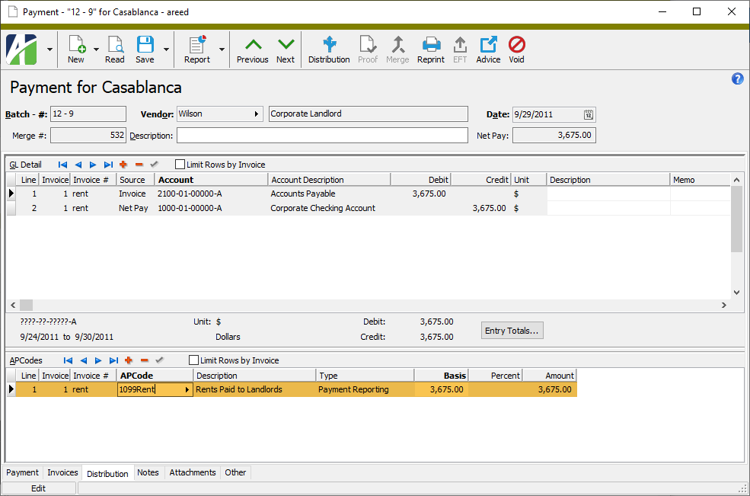
Task: Expand the Report dropdown arrow
Action: tap(222, 50)
